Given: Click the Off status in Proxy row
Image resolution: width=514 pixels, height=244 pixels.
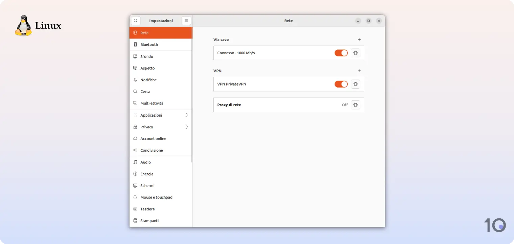Looking at the screenshot, I should pos(345,105).
